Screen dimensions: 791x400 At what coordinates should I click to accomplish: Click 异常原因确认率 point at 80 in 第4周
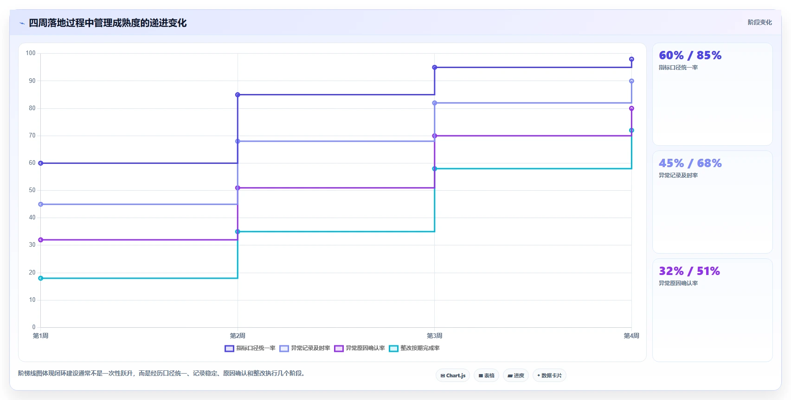click(631, 108)
